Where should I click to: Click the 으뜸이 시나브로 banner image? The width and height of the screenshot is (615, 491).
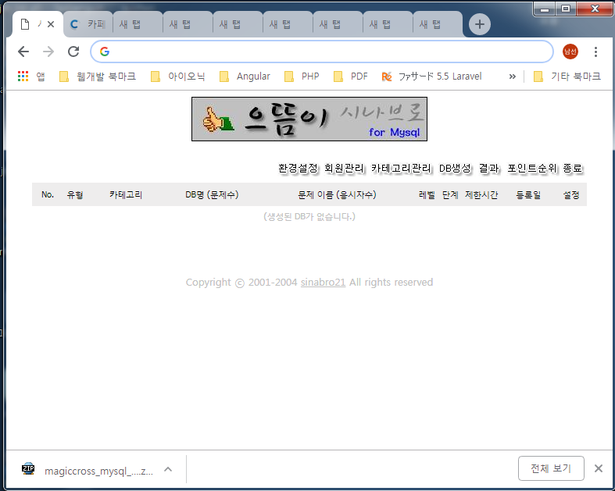pyautogui.click(x=309, y=119)
